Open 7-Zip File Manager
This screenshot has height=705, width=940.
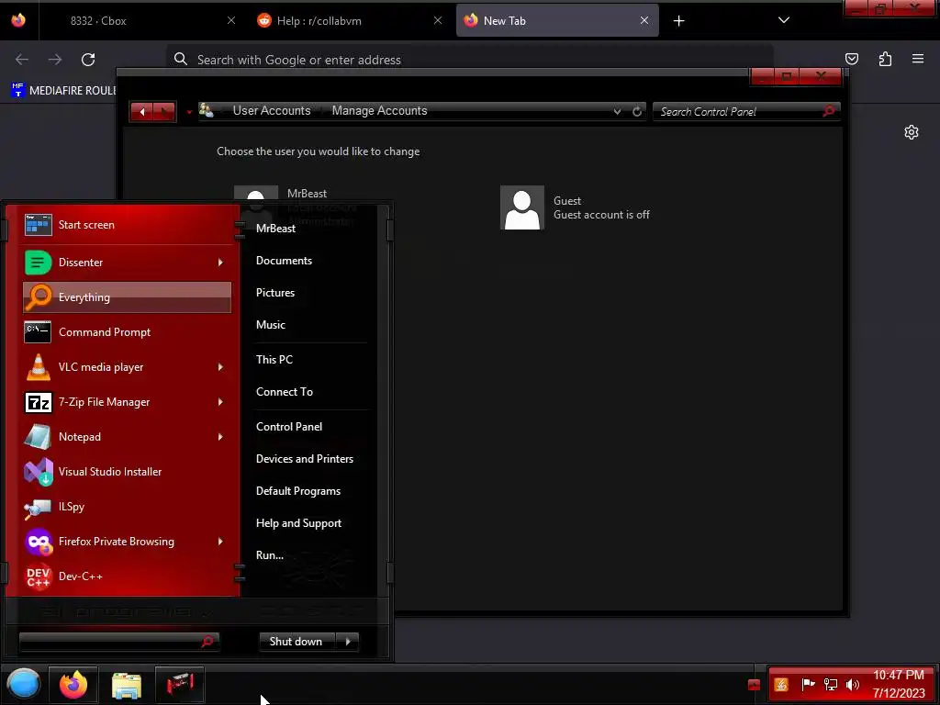127,402
